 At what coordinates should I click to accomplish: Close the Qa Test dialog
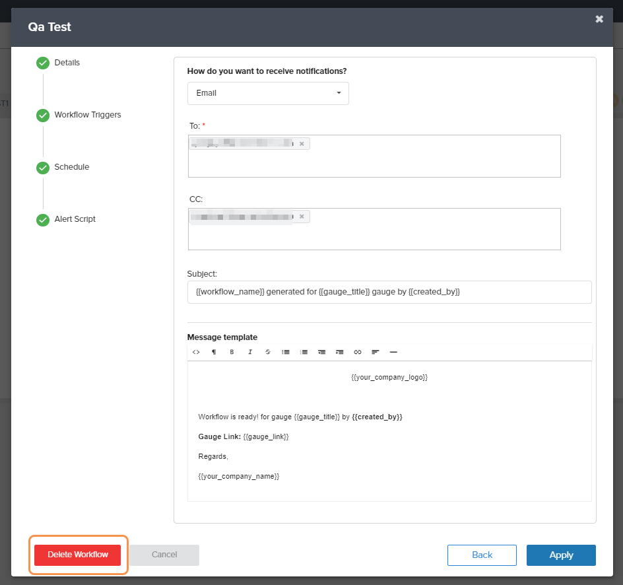click(x=599, y=19)
